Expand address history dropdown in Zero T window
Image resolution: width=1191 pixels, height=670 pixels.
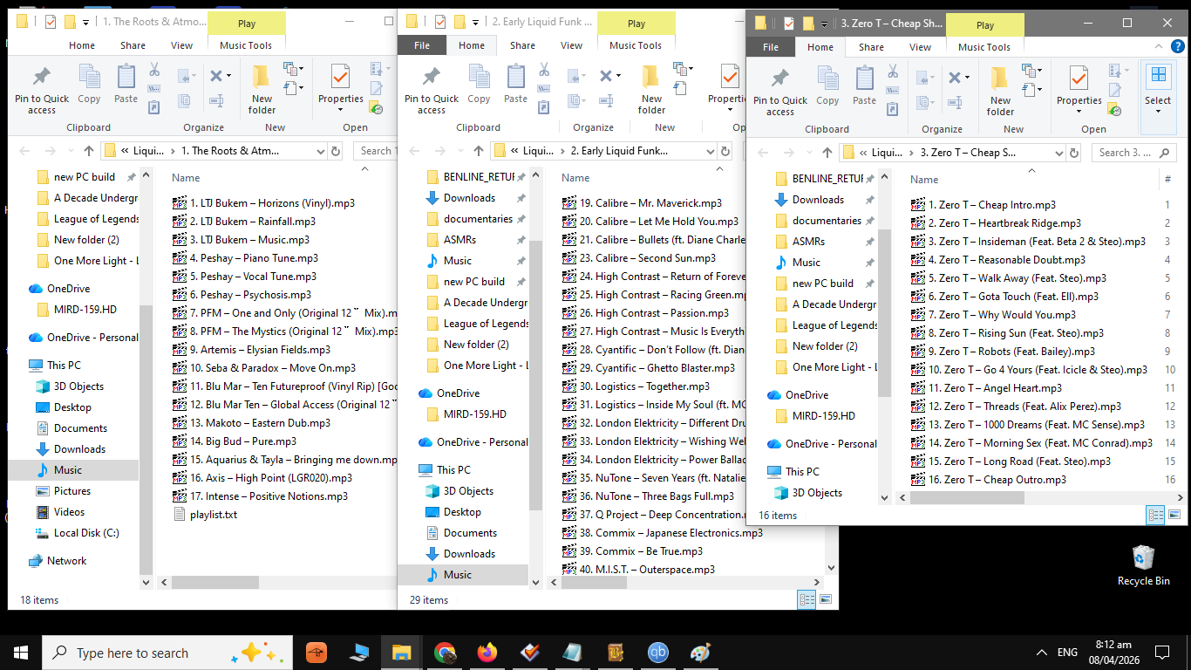click(1058, 153)
